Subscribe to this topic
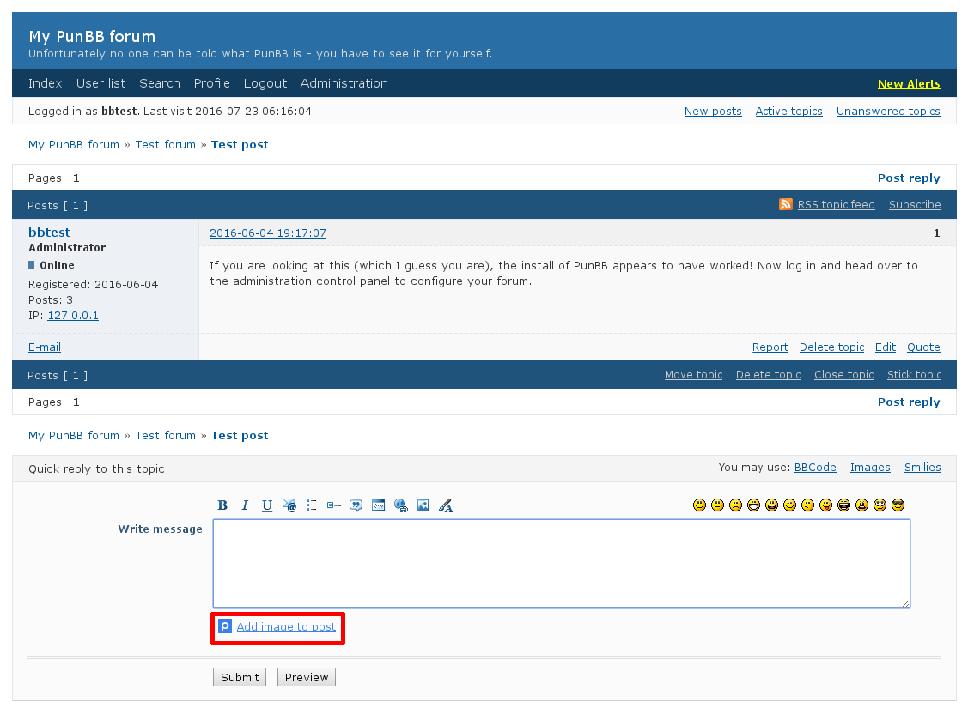Screen dimensions: 968x707 pyautogui.click(x=914, y=205)
